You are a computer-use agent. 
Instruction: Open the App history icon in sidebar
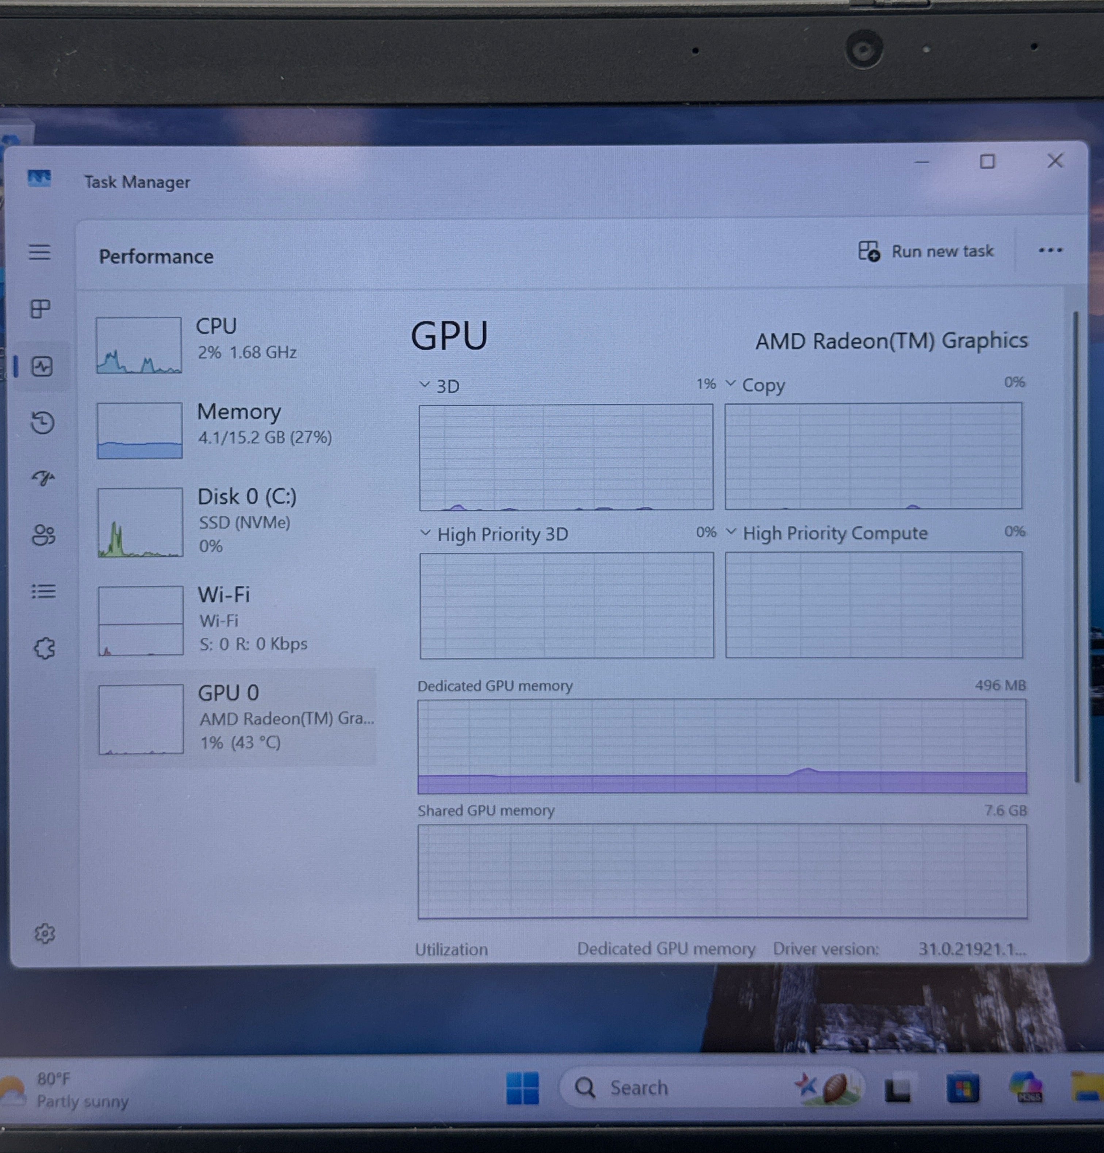[42, 422]
